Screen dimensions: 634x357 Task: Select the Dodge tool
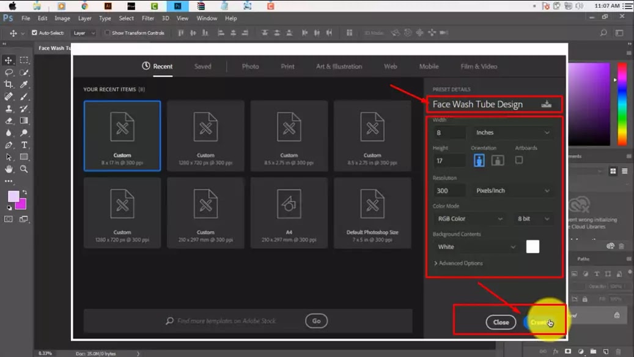tap(24, 133)
